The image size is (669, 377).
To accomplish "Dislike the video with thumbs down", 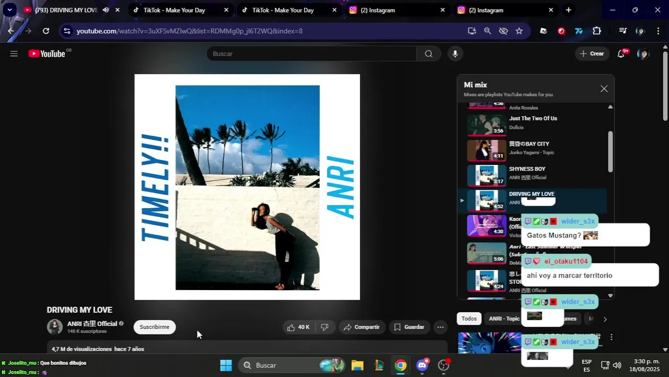I will pos(325,327).
